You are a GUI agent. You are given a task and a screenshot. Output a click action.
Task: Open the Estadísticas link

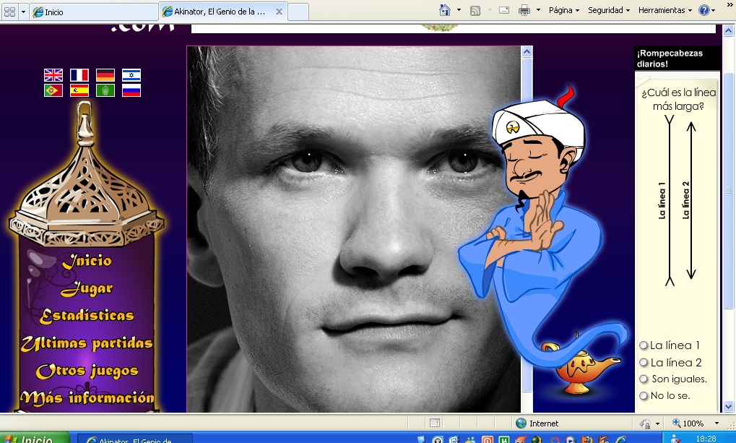point(87,316)
